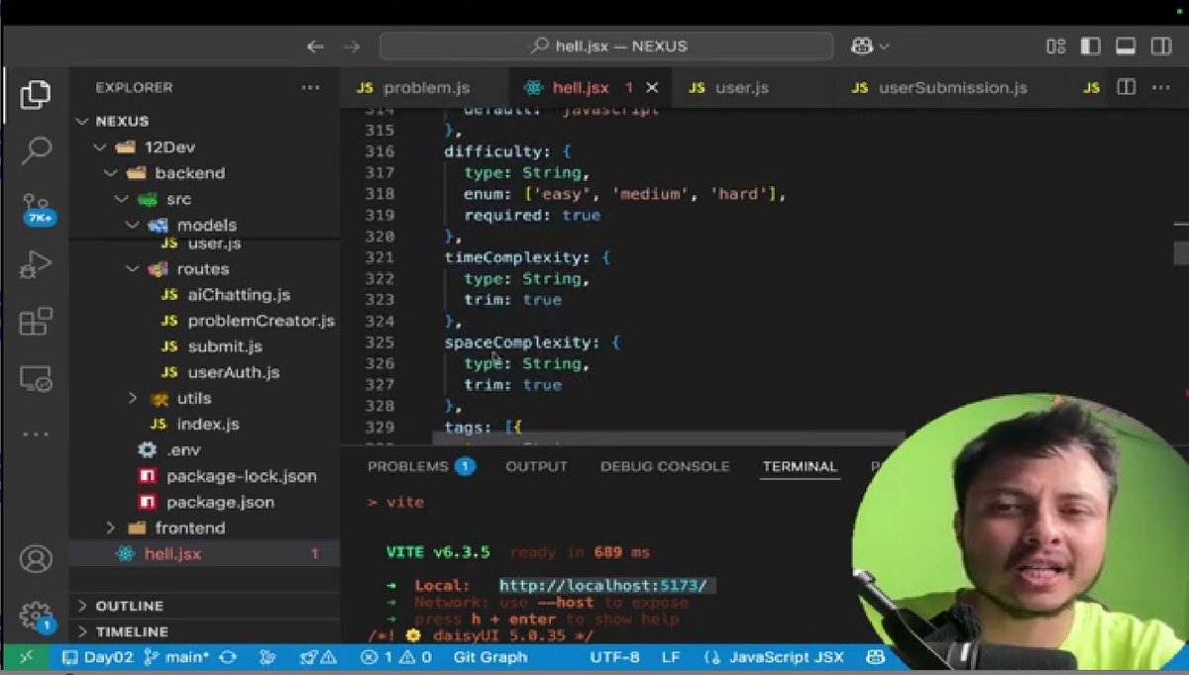Click the Copilot status icon in status bar
The height and width of the screenshot is (675, 1189).
[875, 657]
